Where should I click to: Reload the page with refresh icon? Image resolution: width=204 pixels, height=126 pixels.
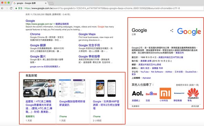click(11, 8)
